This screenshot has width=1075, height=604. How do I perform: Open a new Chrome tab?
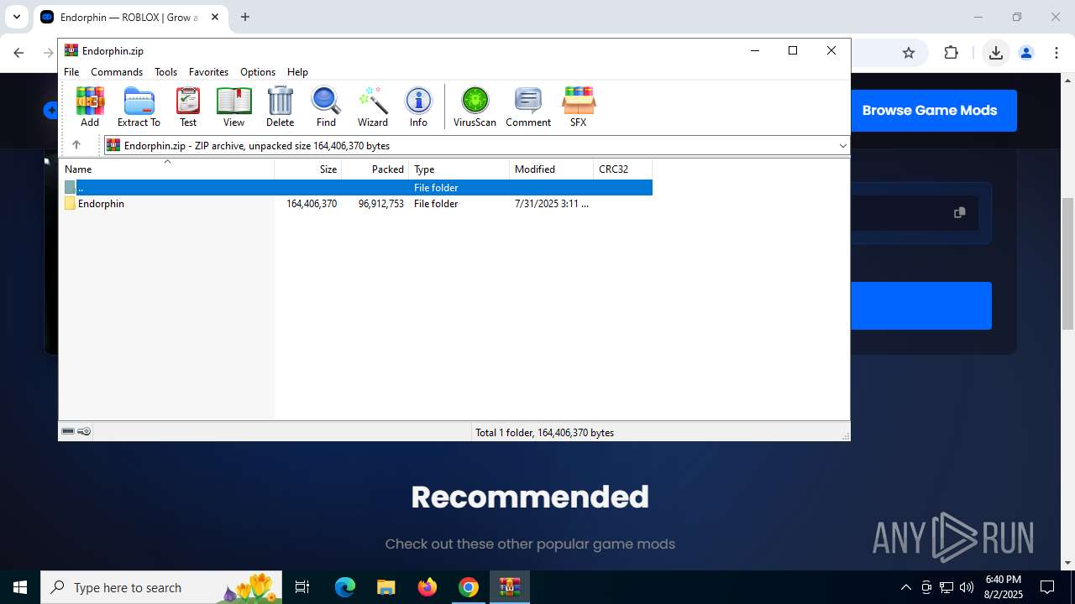pyautogui.click(x=245, y=17)
